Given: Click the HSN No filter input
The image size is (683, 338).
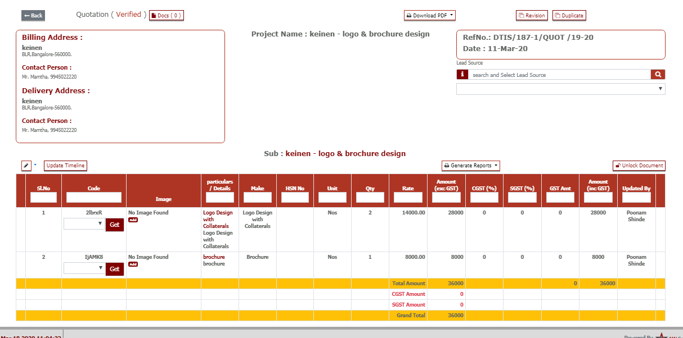Looking at the screenshot, I should pos(295,197).
